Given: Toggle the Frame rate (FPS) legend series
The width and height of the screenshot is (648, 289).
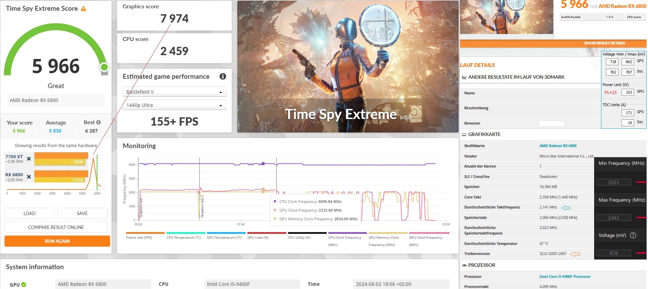Looking at the screenshot, I should click(145, 236).
